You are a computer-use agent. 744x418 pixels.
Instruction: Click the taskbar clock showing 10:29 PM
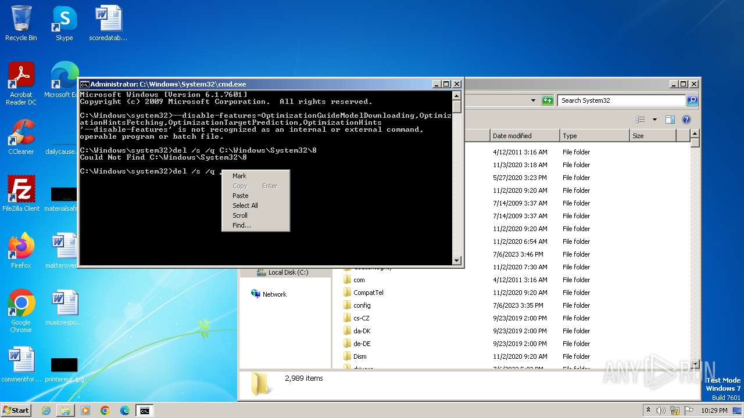point(714,410)
